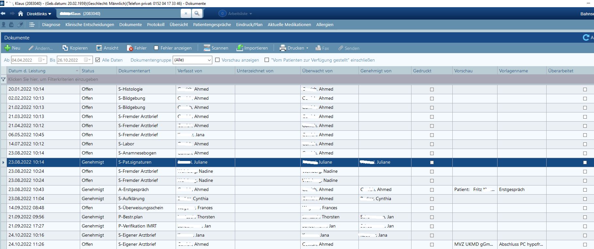Image resolution: width=594 pixels, height=249 pixels.
Task: Click the patient search magnifier icon
Action: tap(197, 13)
